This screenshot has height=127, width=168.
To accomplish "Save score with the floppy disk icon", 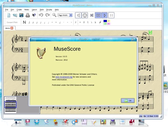I will (x=21, y=15).
